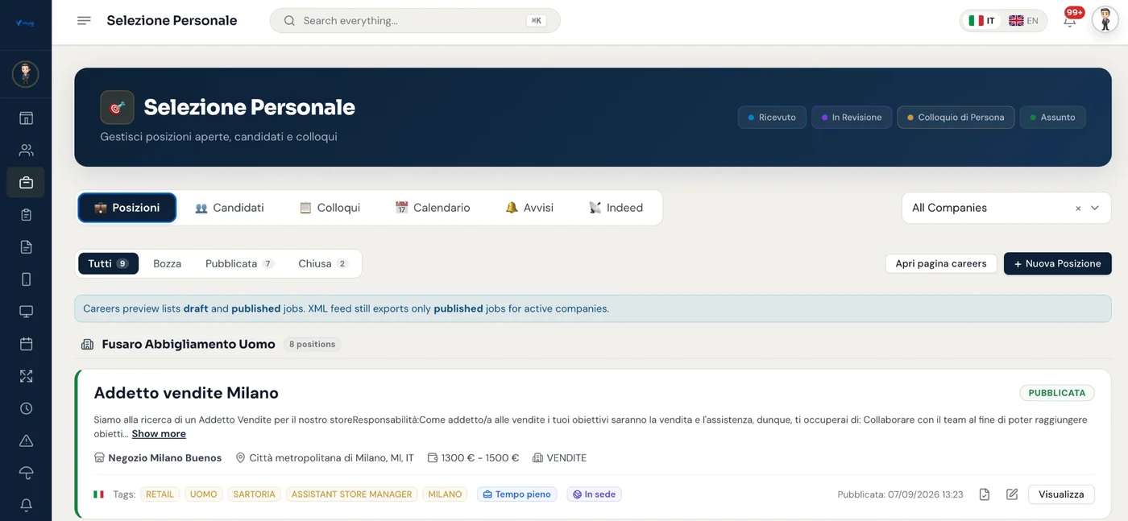The height and width of the screenshot is (521, 1128).
Task: Click the PUBBLICATA status badge
Action: (1057, 393)
